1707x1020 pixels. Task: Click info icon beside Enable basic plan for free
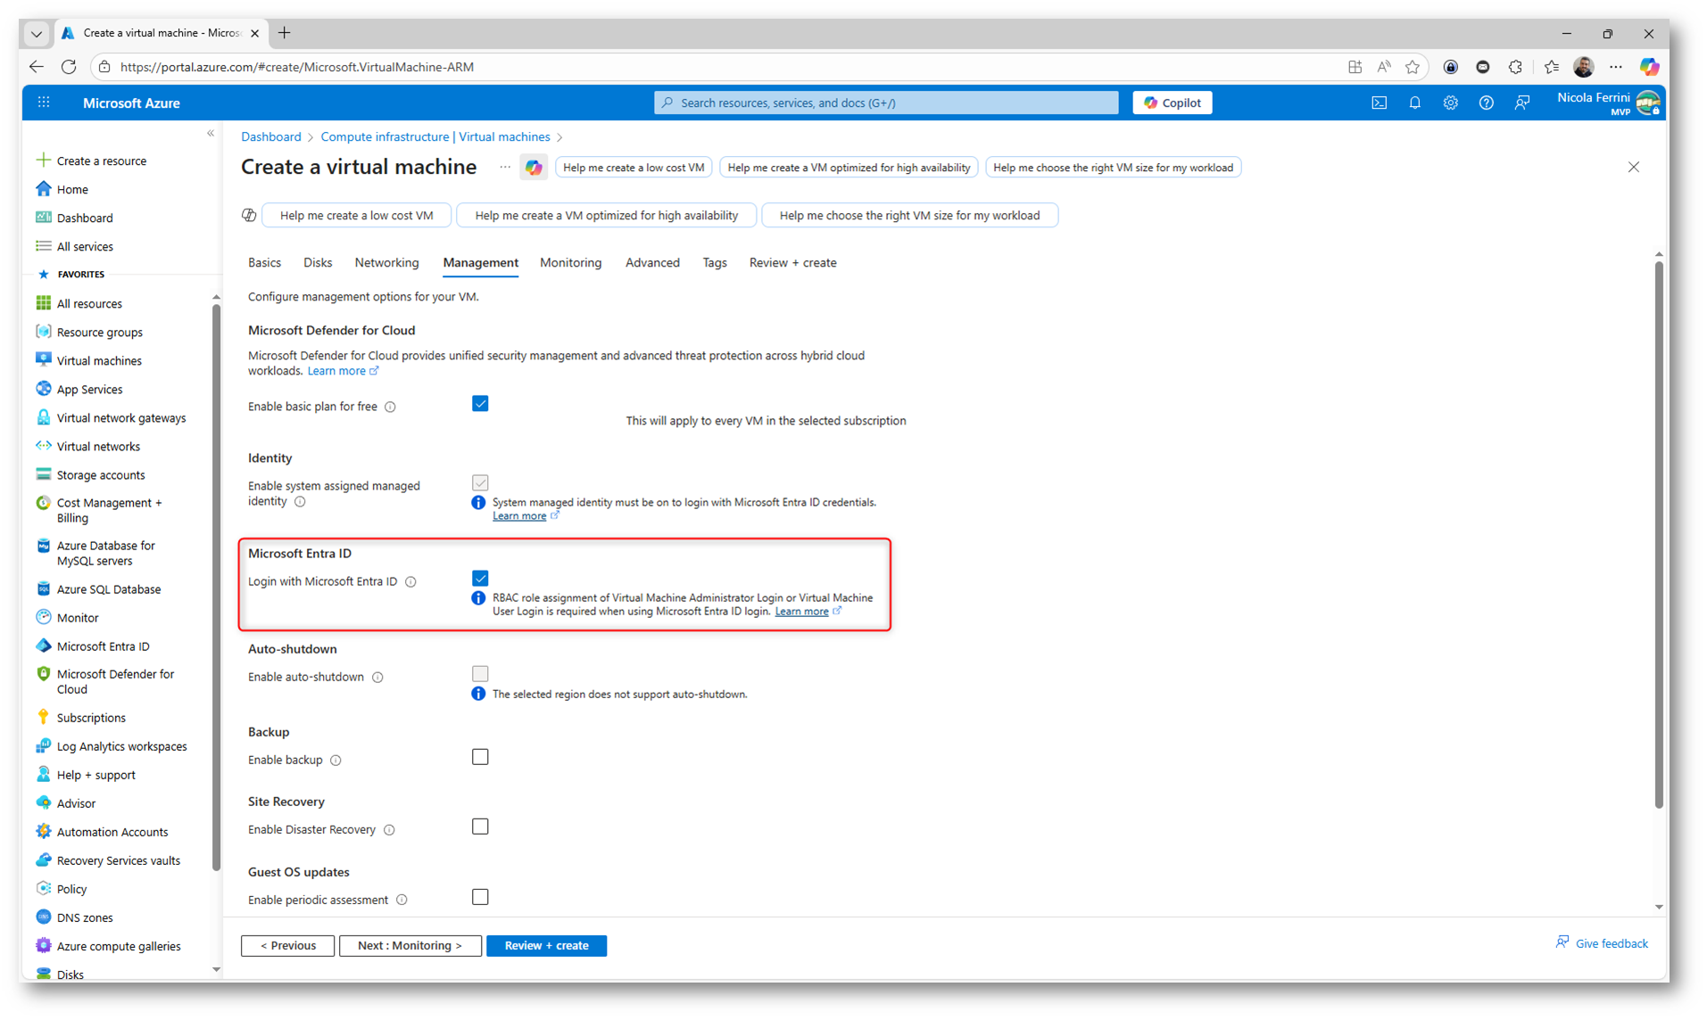(x=390, y=407)
